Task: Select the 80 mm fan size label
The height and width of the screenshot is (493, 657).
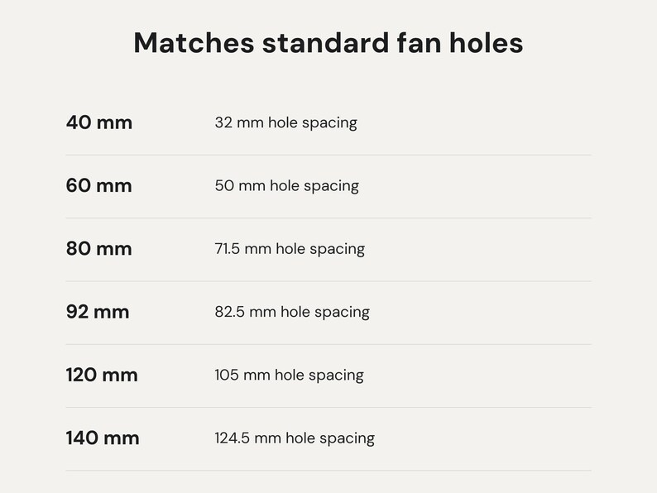Action: (99, 249)
